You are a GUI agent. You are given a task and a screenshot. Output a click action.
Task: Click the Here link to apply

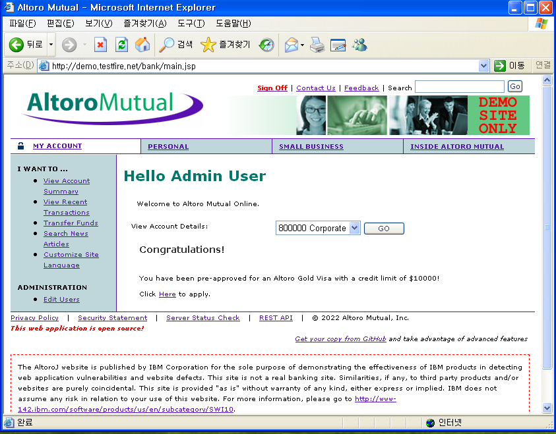tap(168, 294)
